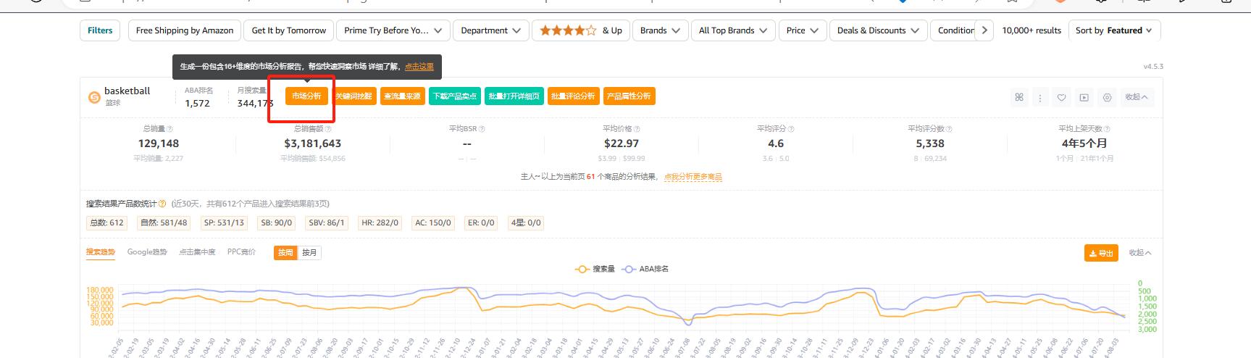Viewport: 1251px width, 358px height.
Task: Select the 搜索趋势 tab
Action: (x=101, y=252)
